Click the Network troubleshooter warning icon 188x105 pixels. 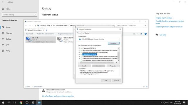43,90
